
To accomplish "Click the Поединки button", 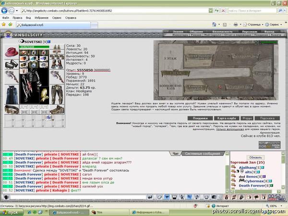I will point(200,118).
